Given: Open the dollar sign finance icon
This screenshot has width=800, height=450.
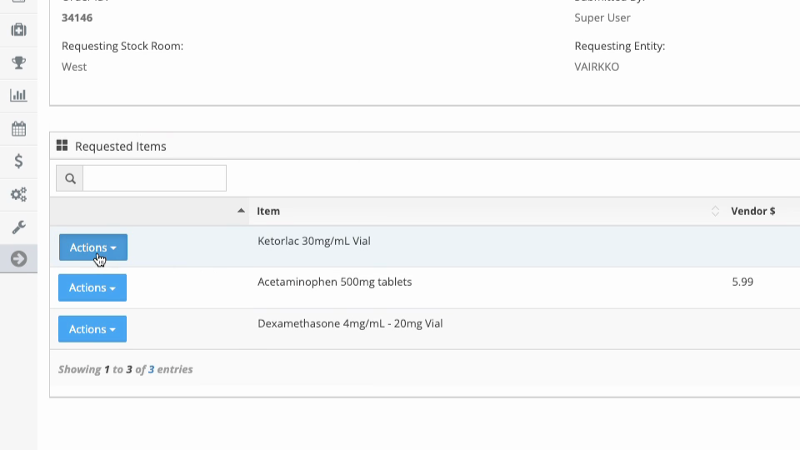Looking at the screenshot, I should (18, 161).
